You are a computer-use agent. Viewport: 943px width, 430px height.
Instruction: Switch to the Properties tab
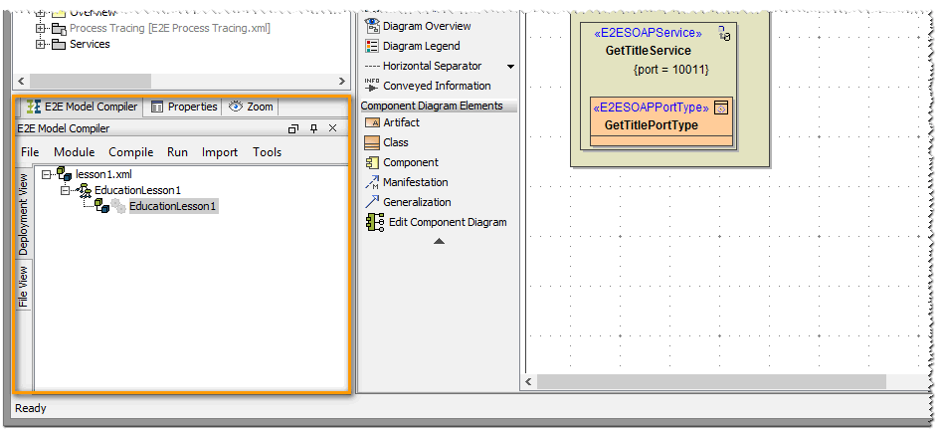[x=184, y=107]
